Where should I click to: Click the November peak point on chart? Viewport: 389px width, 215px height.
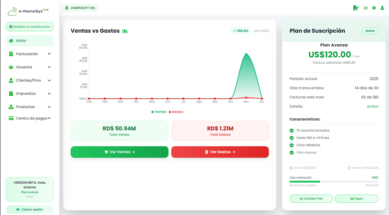coord(246,54)
